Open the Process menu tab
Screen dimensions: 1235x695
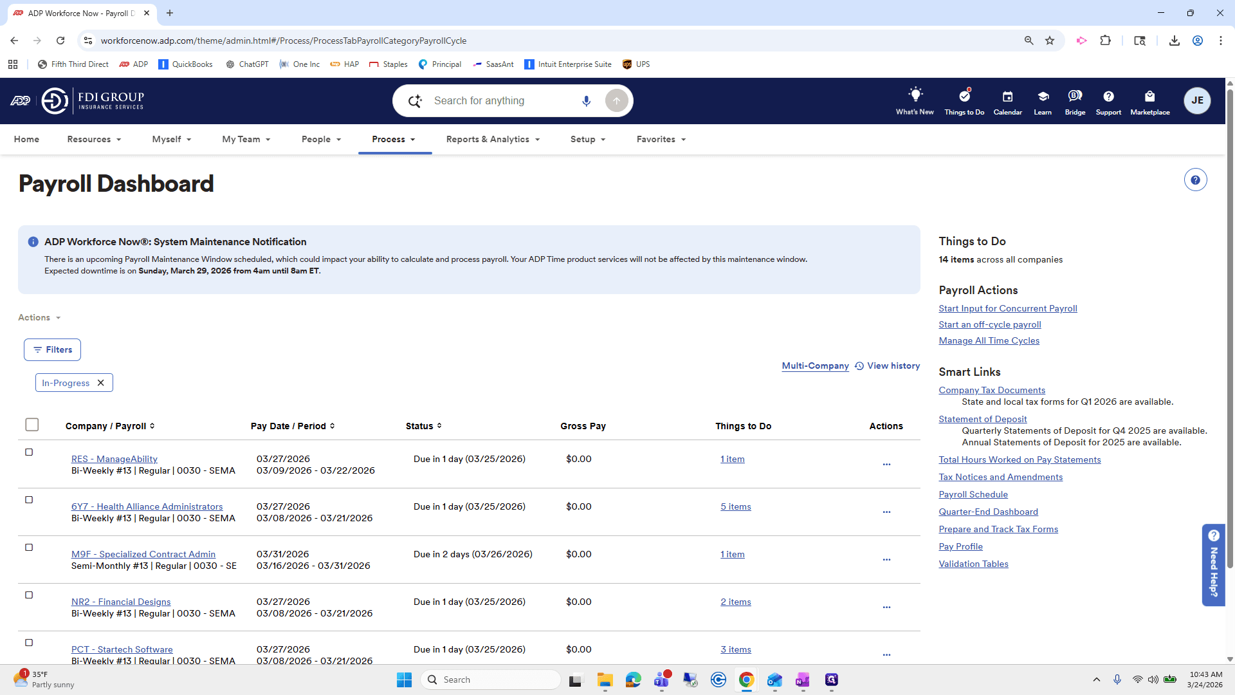[394, 140]
